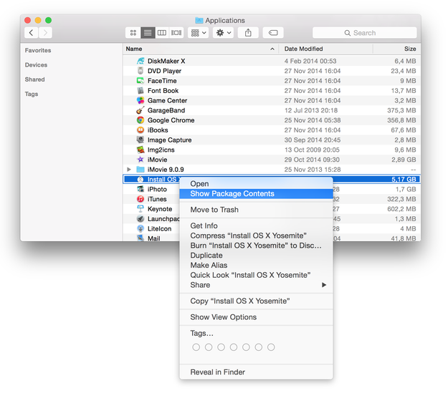Click the iTunes app icon
This screenshot has width=448, height=398.
click(x=140, y=199)
